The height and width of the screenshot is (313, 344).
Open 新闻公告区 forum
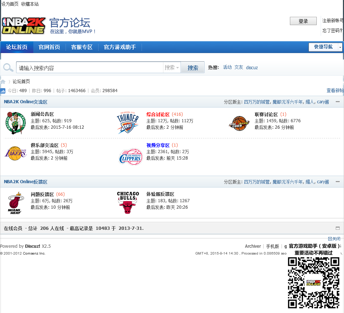(42, 114)
